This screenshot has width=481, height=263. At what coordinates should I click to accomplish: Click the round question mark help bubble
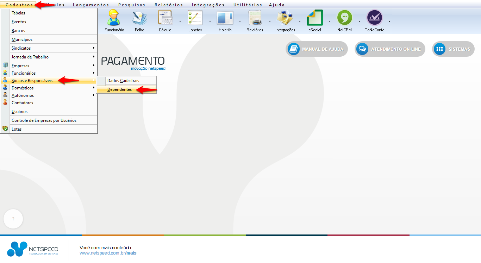click(x=13, y=219)
